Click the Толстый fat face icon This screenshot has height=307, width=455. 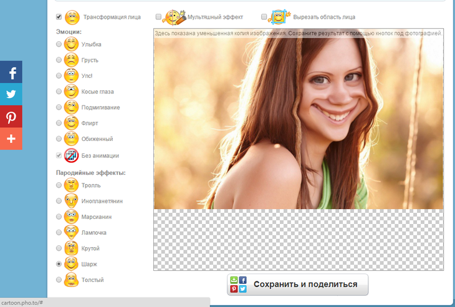pyautogui.click(x=72, y=280)
